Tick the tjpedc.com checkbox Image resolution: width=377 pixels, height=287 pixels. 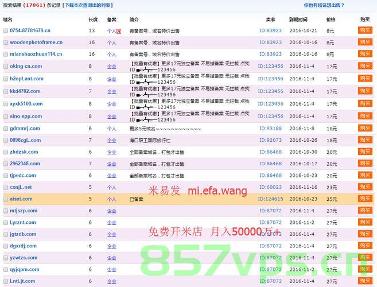pyautogui.click(x=6, y=176)
